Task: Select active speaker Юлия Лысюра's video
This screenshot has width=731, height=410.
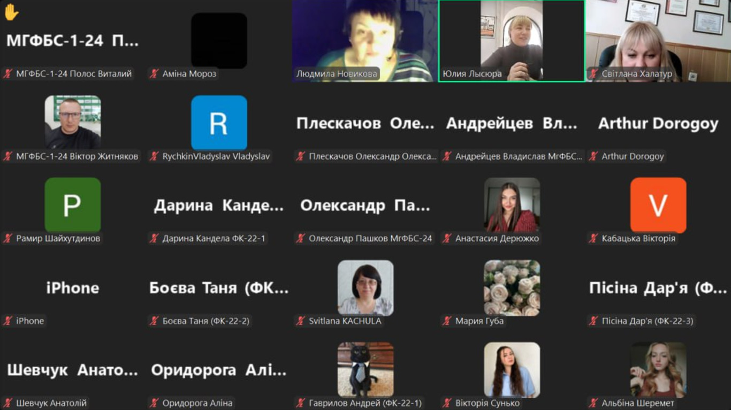Action: click(x=512, y=41)
